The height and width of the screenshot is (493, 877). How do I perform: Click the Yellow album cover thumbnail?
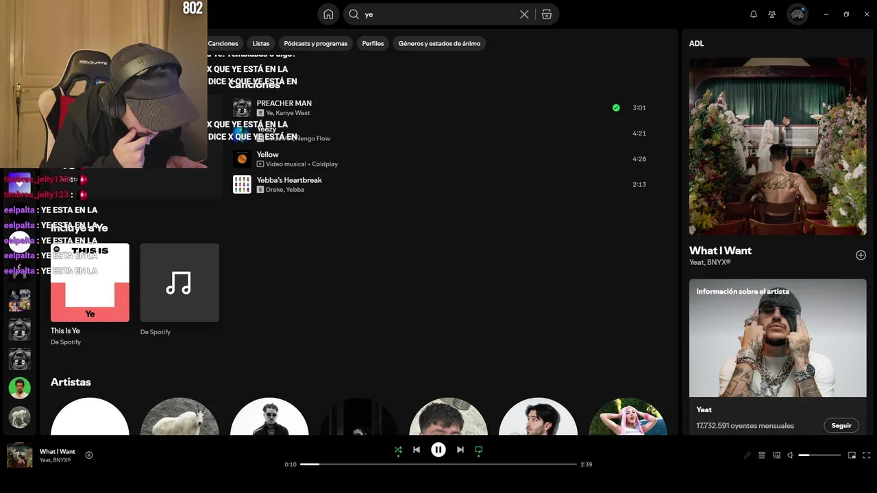click(x=242, y=159)
